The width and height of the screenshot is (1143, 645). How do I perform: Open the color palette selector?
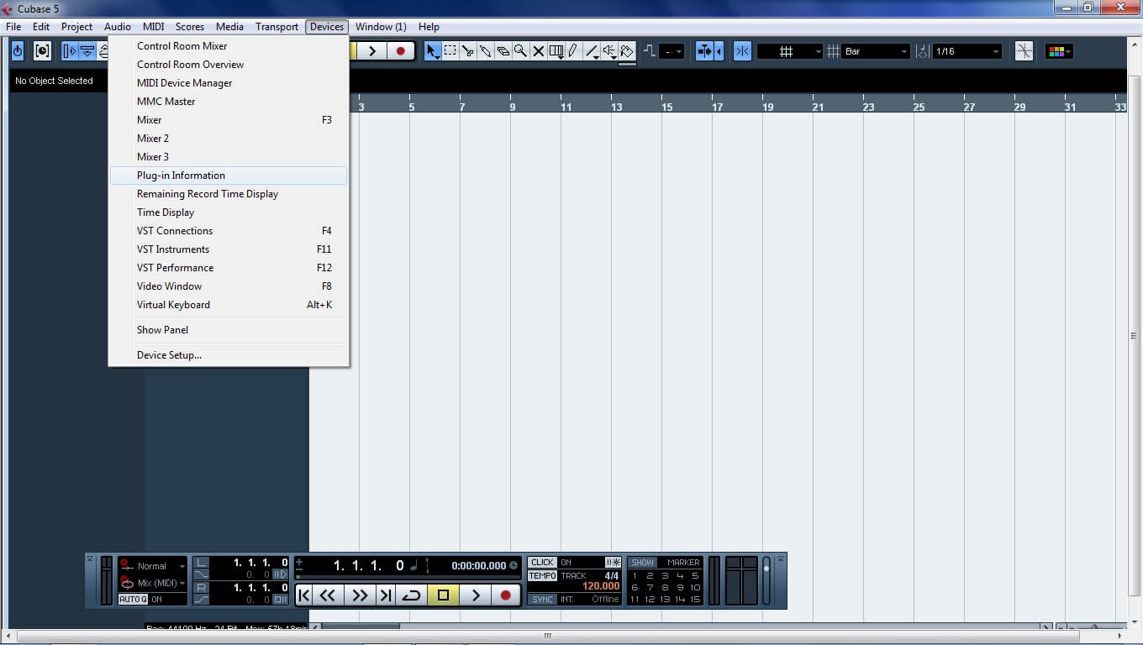coord(1058,51)
